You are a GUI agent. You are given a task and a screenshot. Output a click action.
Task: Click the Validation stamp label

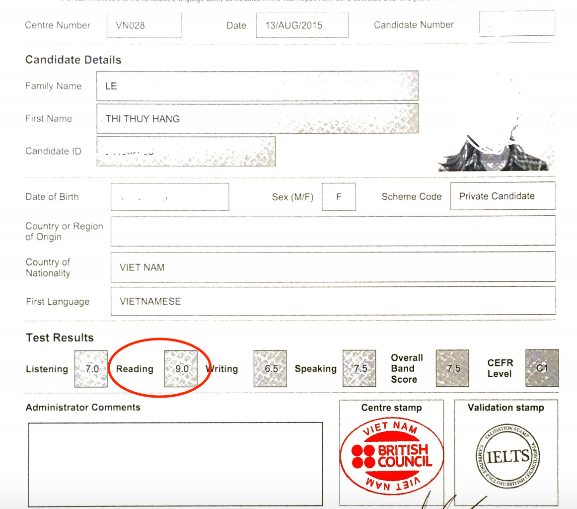tap(506, 407)
